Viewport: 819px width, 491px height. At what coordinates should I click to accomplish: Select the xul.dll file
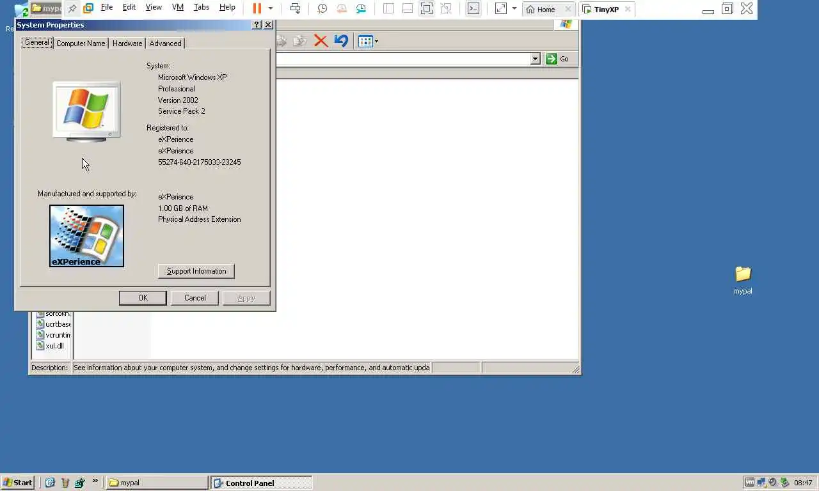coord(50,346)
